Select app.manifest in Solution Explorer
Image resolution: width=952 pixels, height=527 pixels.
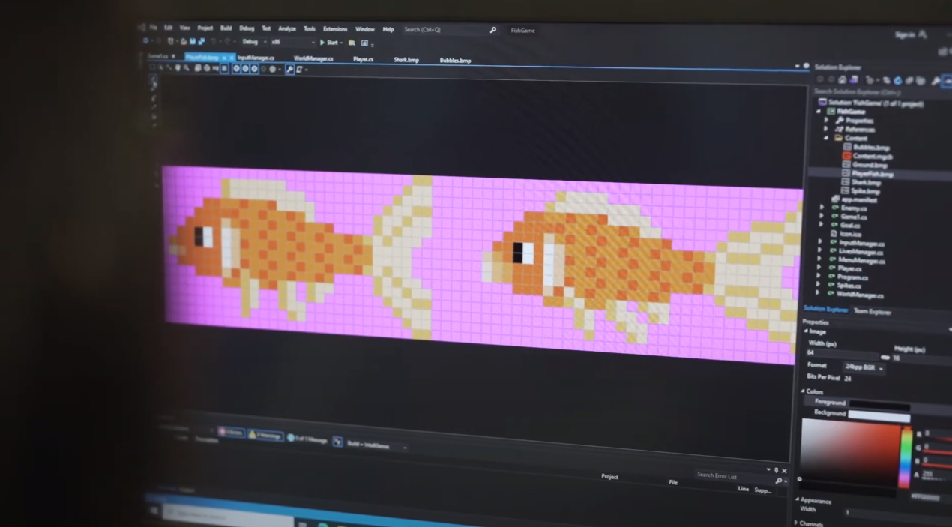[859, 200]
